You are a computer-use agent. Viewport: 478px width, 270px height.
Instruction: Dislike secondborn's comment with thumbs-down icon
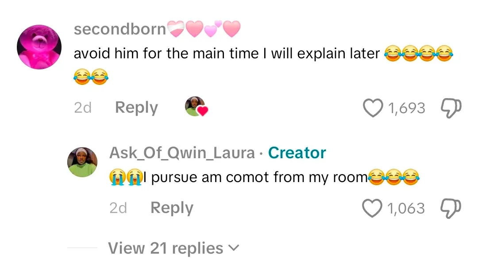point(451,108)
